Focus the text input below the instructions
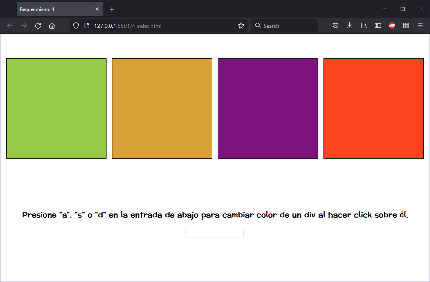 coord(215,233)
